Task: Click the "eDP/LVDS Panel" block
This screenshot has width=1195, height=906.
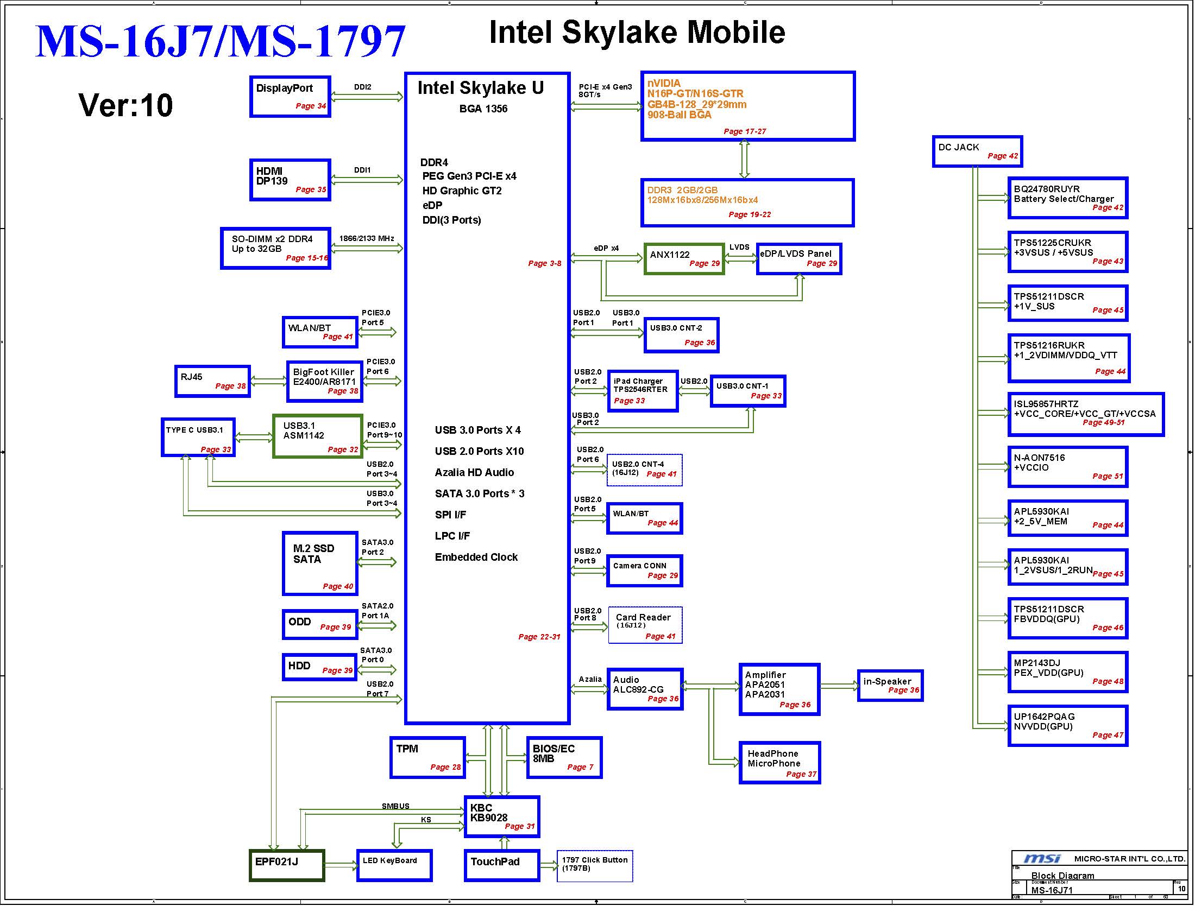Action: [799, 259]
